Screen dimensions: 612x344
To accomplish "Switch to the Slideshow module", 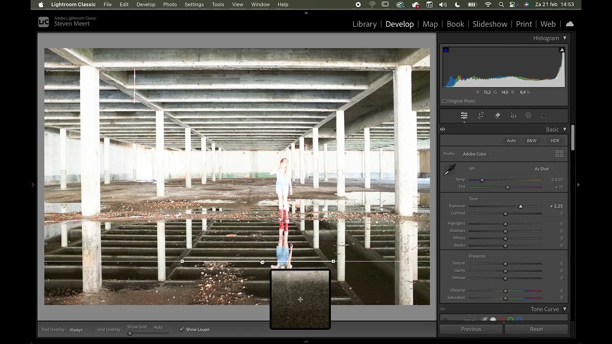I will coord(490,24).
